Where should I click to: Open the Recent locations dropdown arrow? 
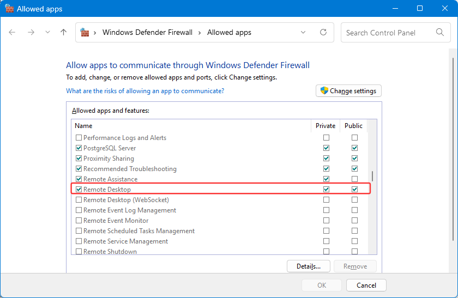pos(47,33)
